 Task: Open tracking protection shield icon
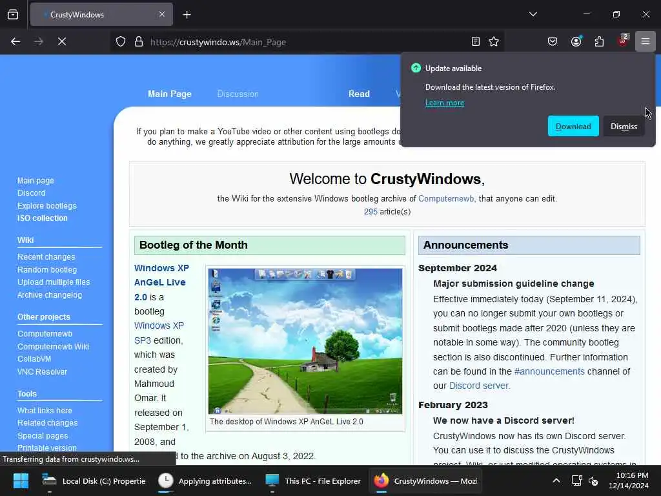point(121,42)
